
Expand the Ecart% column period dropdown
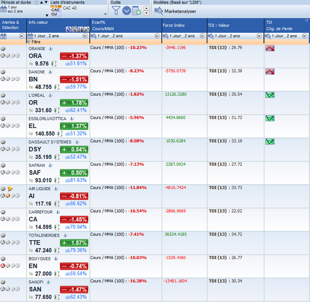(x=157, y=36)
